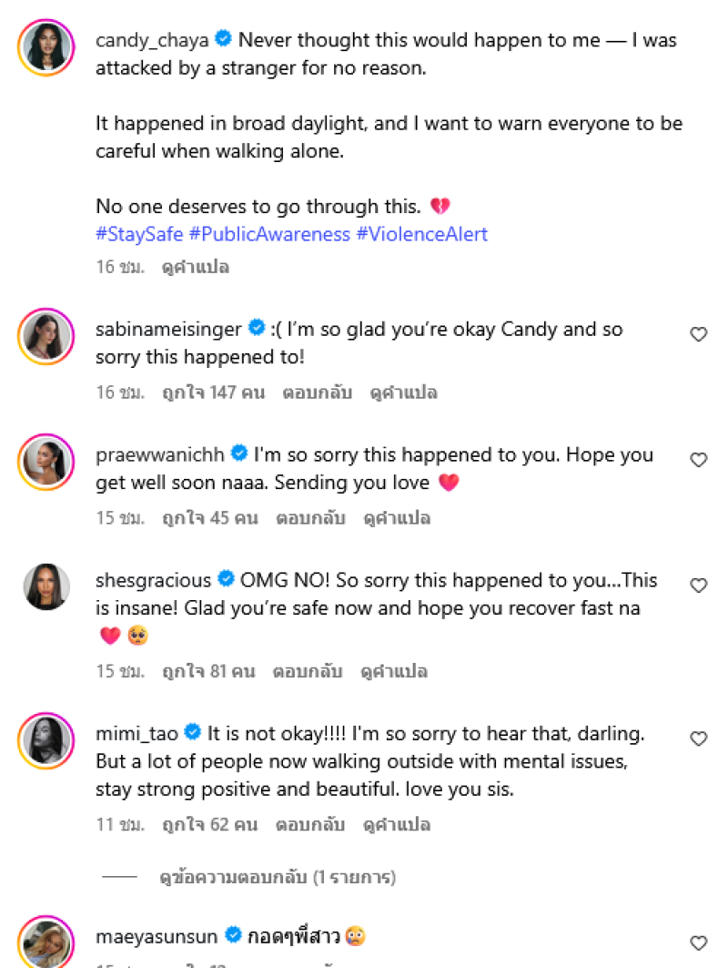Like sabinameisinger's comment with the heart
The height and width of the screenshot is (968, 728).
tap(699, 334)
